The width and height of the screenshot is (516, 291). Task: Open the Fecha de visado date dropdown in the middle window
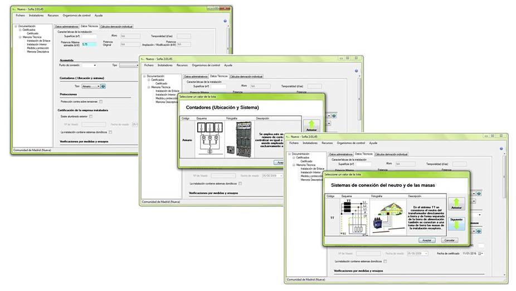pyautogui.click(x=272, y=176)
